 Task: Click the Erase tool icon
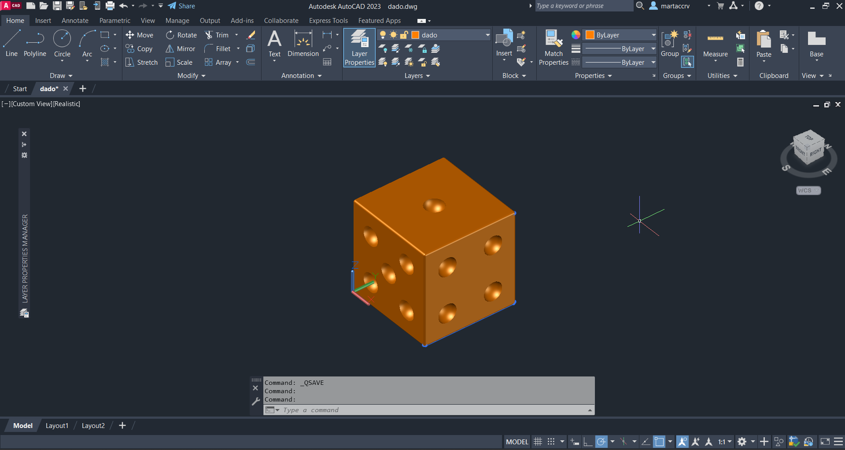pyautogui.click(x=251, y=35)
